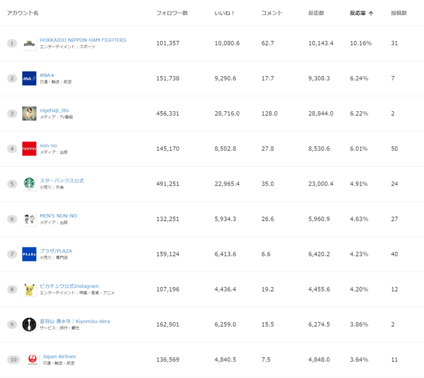Open HOKKAIDO NIPPON-HAM FIGHTERS account link
Screen dimensions: 424x378
coord(83,40)
